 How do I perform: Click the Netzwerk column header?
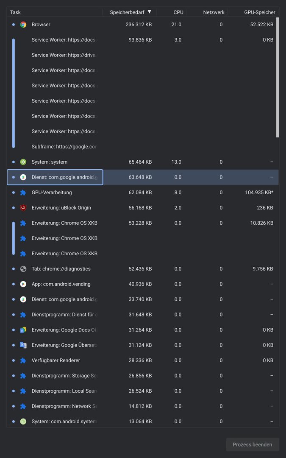pyautogui.click(x=214, y=12)
